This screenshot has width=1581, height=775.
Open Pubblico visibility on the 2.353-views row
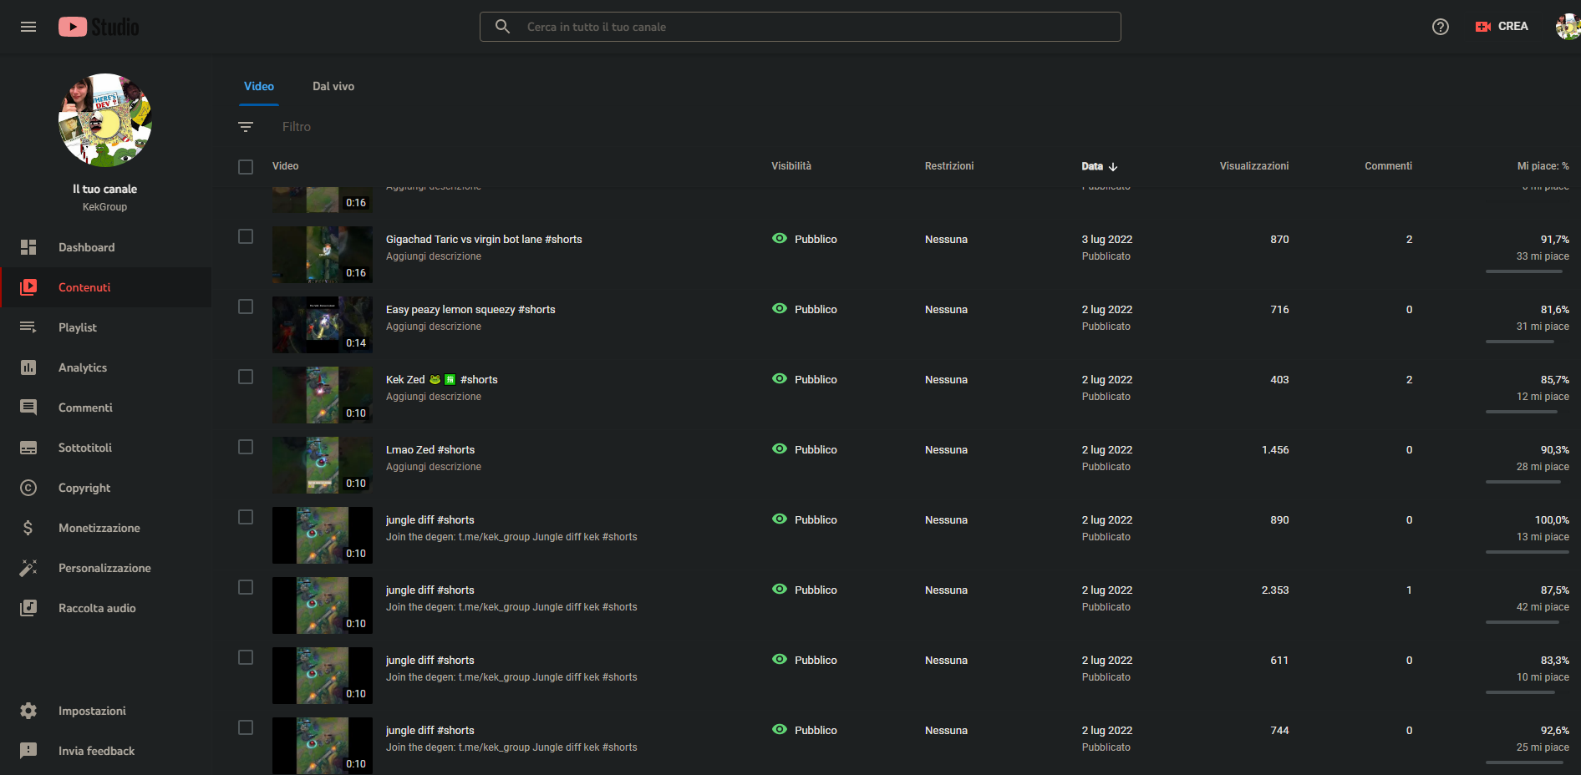tap(805, 590)
